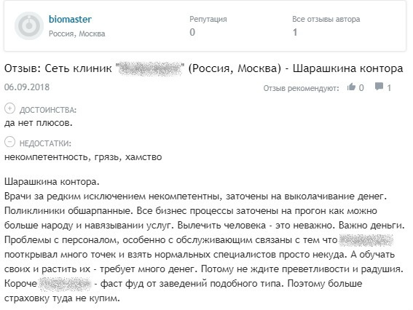
Task: Click the comment count number 1
Action: tap(389, 88)
